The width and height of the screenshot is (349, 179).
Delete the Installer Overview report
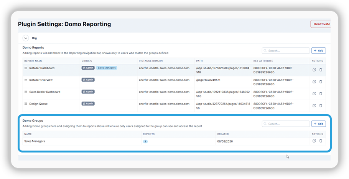(x=321, y=81)
